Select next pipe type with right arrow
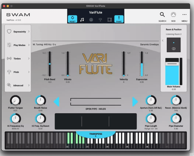The height and width of the screenshot is (156, 194). coord(135,102)
